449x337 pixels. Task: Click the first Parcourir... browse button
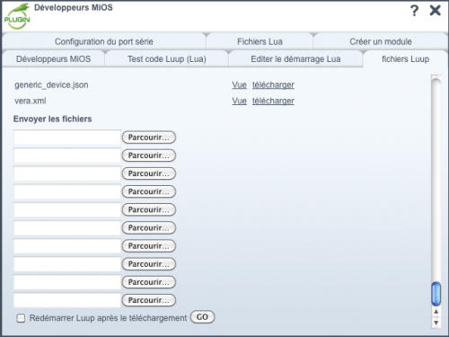(x=149, y=137)
